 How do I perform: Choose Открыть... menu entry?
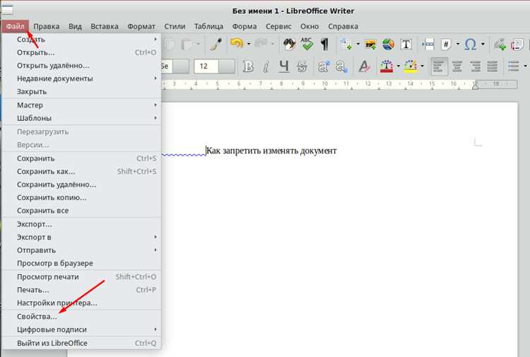tap(81, 52)
